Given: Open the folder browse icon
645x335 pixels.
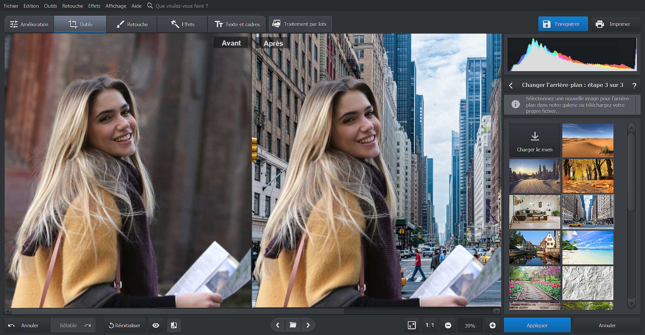Looking at the screenshot, I should 293,325.
